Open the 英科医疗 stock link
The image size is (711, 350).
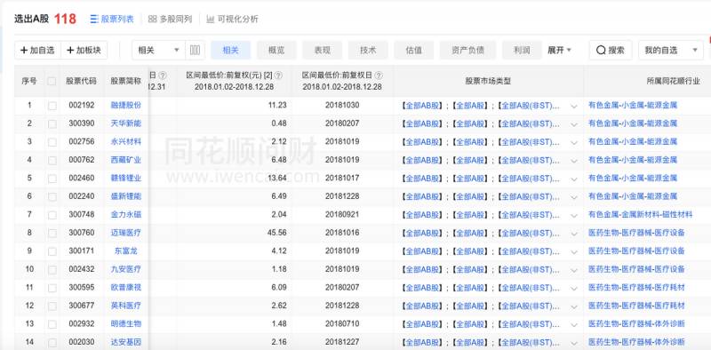pyautogui.click(x=125, y=306)
